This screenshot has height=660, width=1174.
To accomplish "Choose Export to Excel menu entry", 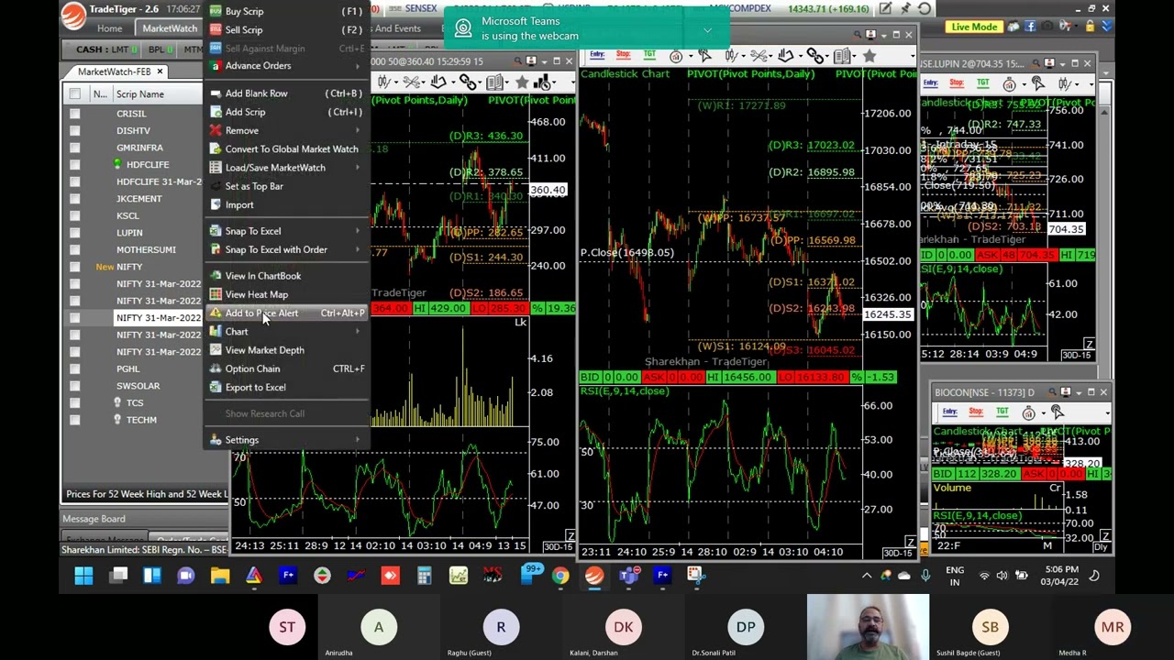I will tap(284, 387).
